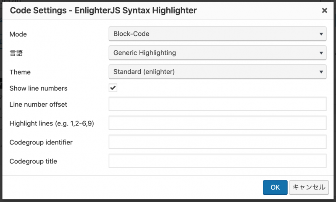Close the Code Settings dialog
The height and width of the screenshot is (202, 336).
tap(324, 10)
